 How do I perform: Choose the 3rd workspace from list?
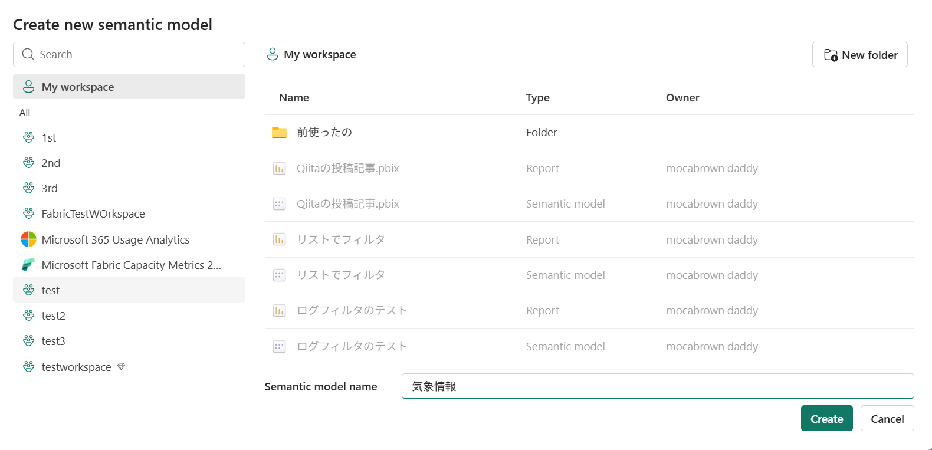tap(50, 188)
